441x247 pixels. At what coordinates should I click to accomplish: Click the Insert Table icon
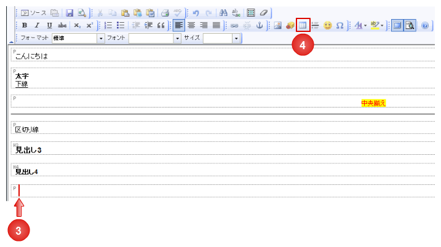(303, 25)
